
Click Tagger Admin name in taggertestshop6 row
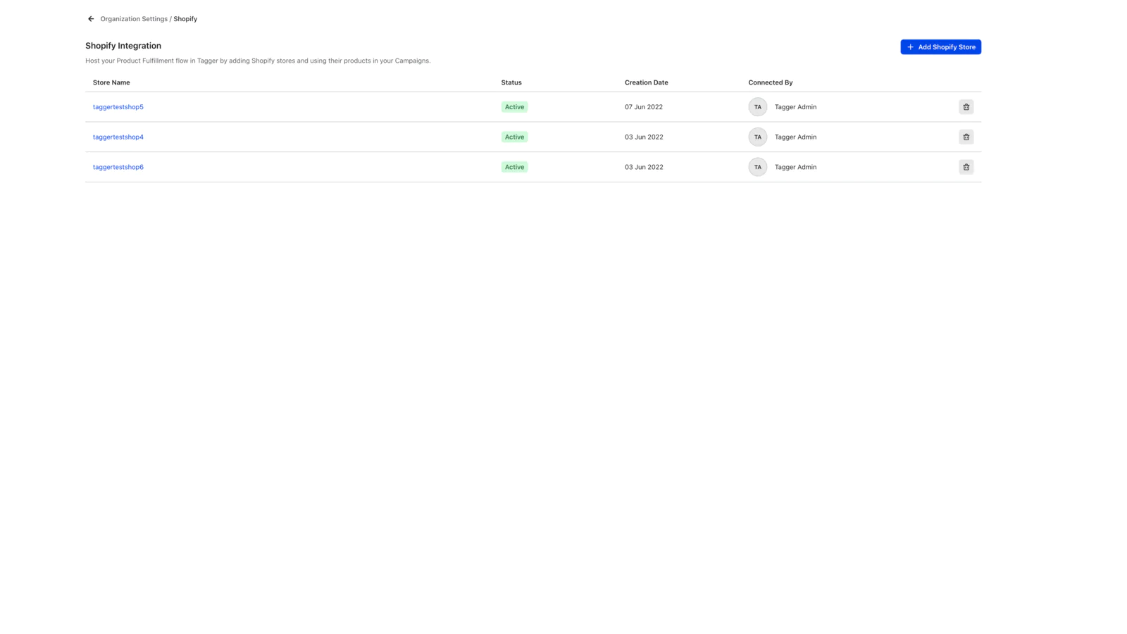coord(795,167)
